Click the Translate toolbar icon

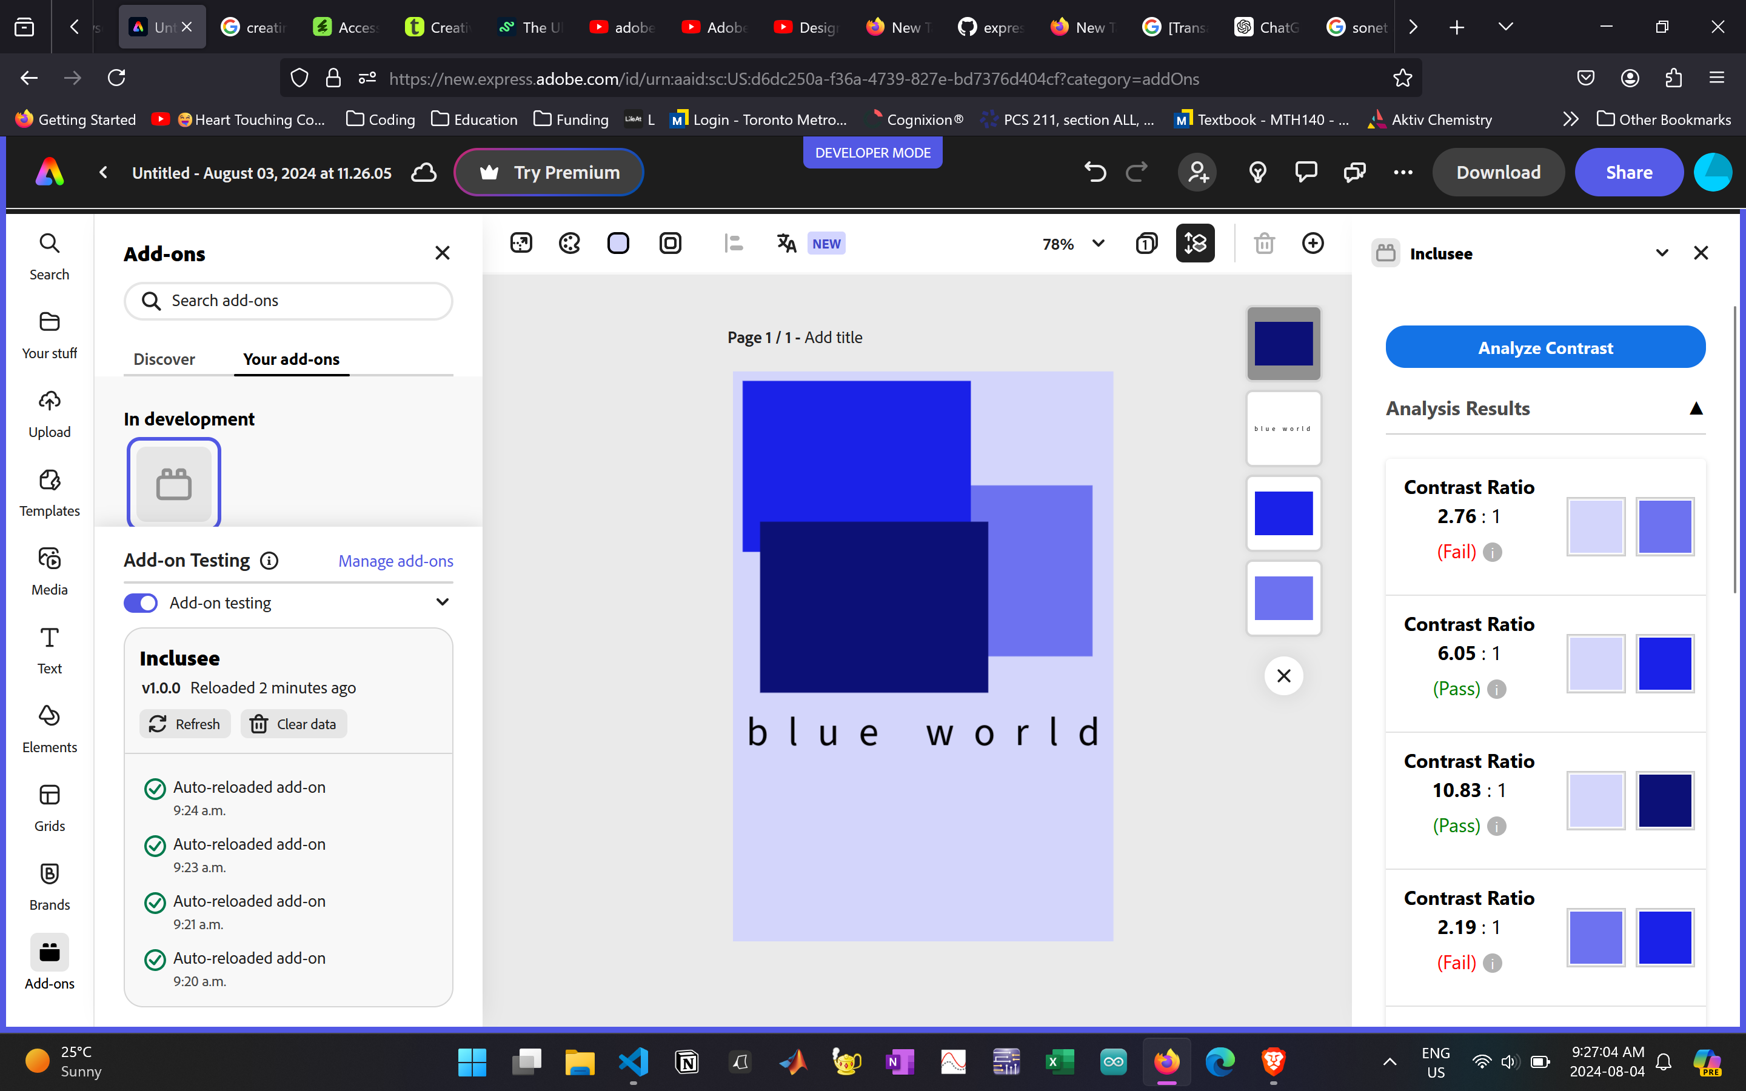pos(786,244)
